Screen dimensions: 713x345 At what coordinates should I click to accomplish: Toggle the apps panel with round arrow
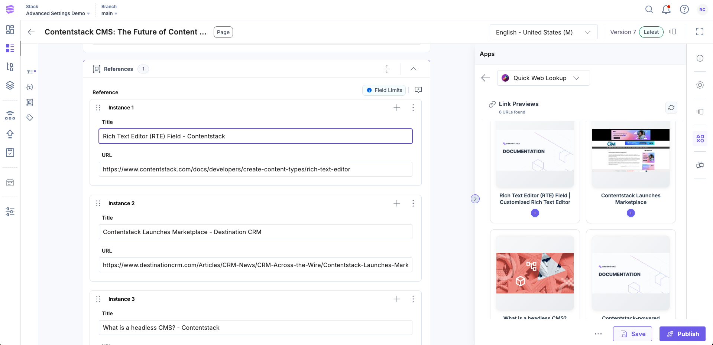(x=475, y=199)
